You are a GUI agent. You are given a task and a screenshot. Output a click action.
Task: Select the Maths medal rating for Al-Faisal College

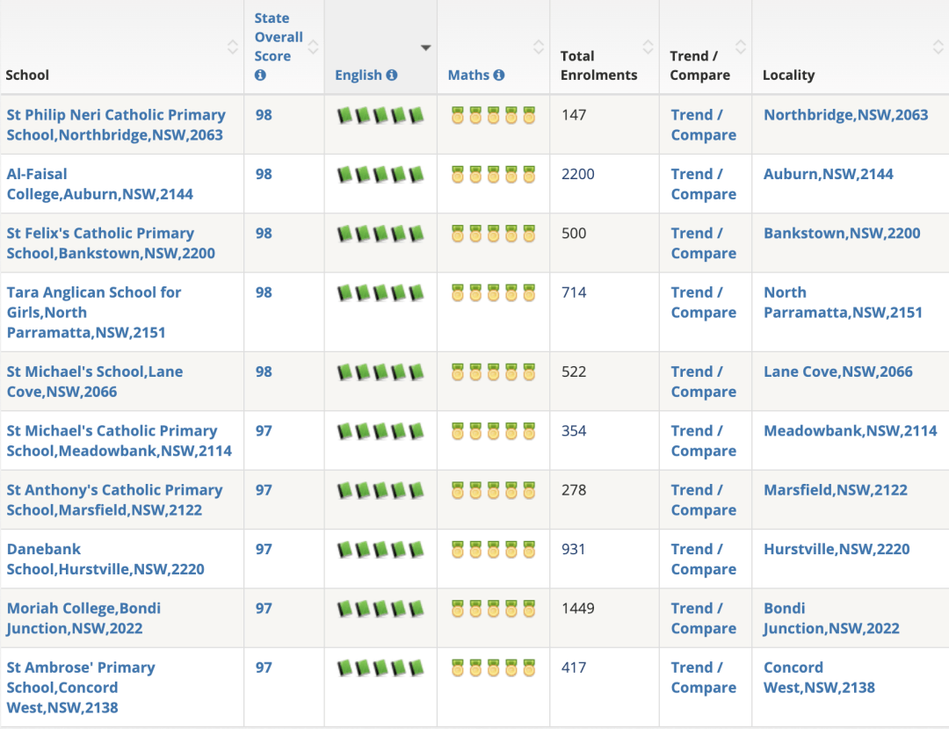tap(493, 174)
